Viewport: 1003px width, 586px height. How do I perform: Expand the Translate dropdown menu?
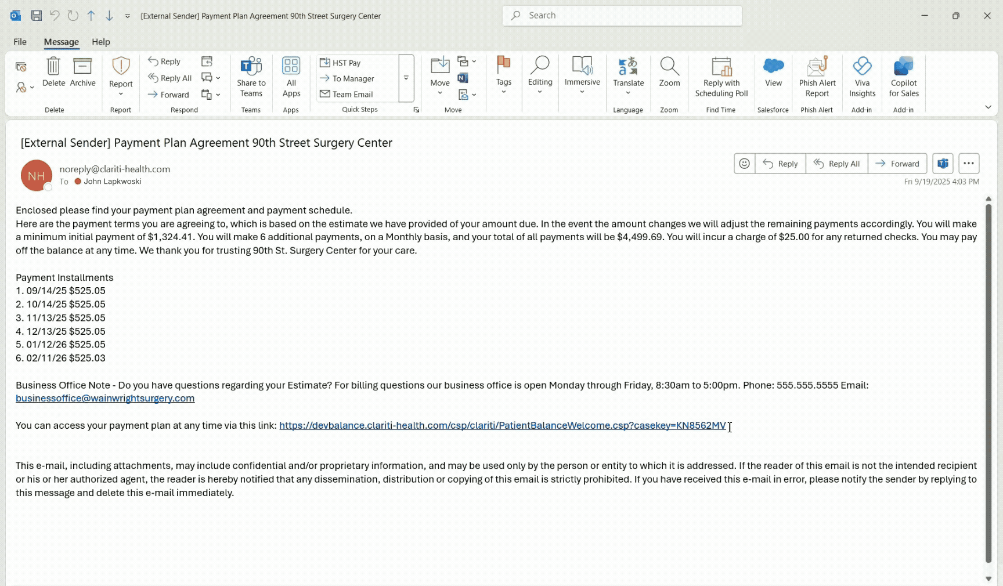628,92
